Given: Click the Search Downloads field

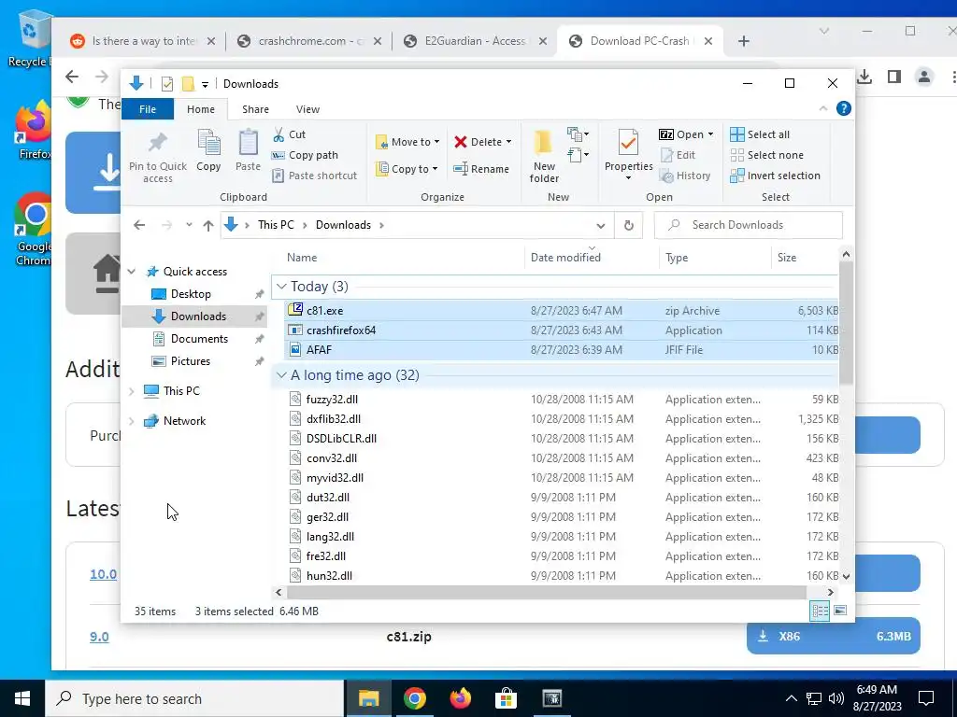Looking at the screenshot, I should coord(749,225).
